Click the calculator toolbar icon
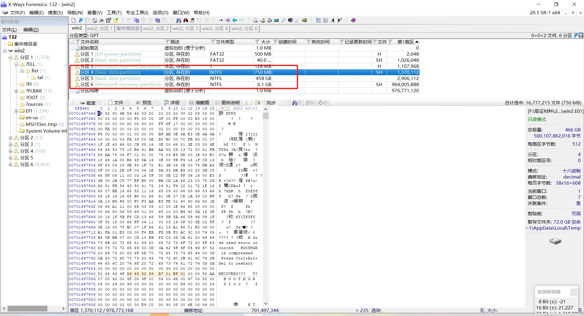584x316 pixels. coord(276,20)
